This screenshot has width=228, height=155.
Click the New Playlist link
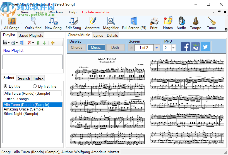13,50
